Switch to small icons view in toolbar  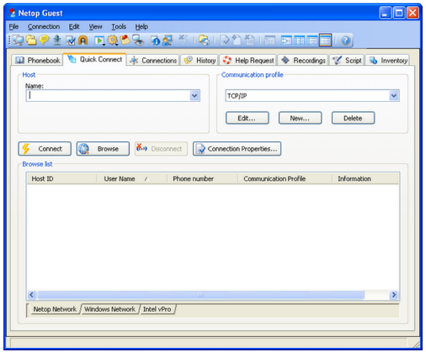point(300,40)
